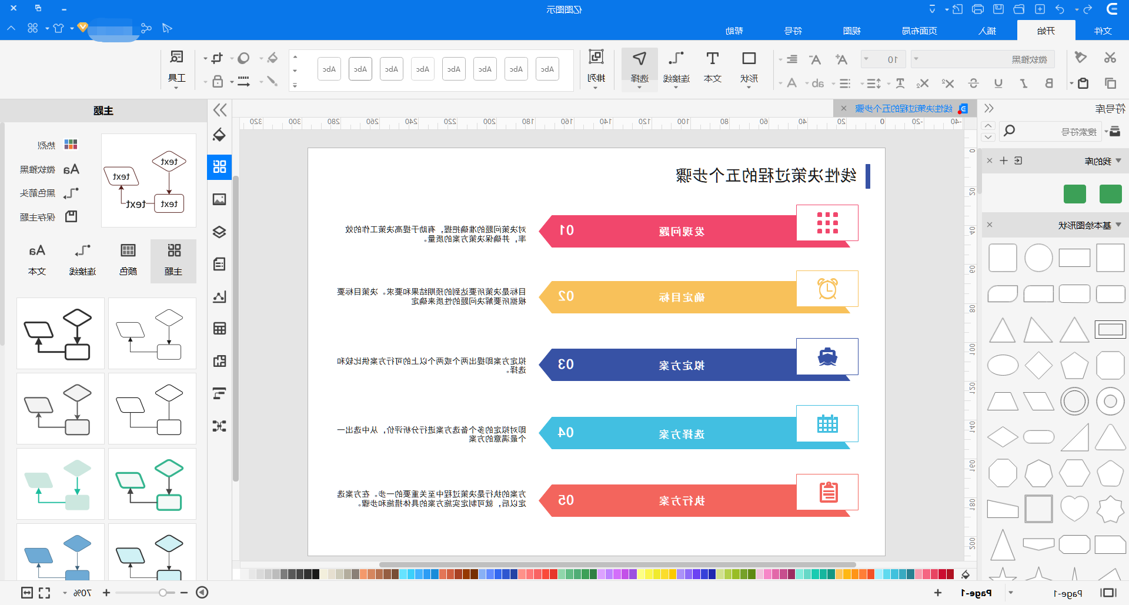
Task: Toggle Underline formatting
Action: coord(998,83)
